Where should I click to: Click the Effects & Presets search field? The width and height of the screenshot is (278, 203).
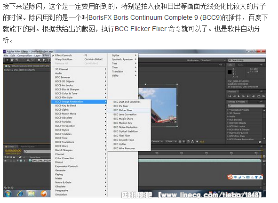(246, 106)
